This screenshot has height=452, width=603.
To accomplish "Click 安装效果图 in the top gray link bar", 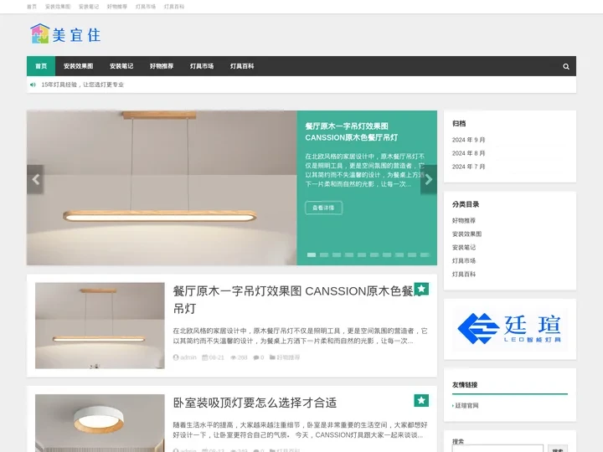I will [x=58, y=7].
